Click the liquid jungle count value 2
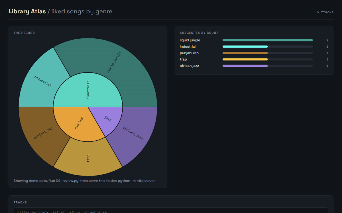Viewport: 342px width, 213px height. click(327, 40)
